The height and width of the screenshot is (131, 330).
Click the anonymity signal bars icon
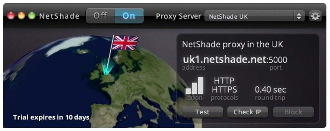(x=194, y=85)
